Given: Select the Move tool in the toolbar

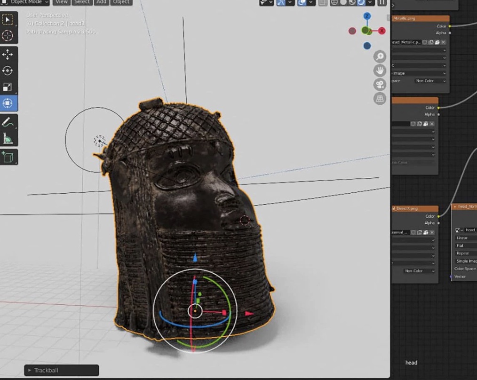Looking at the screenshot, I should pos(8,54).
